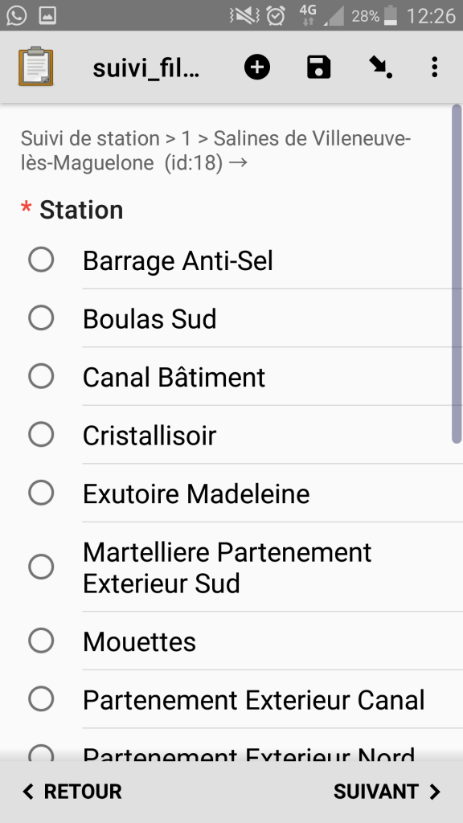This screenshot has width=463, height=823.
Task: Select the Barrage Anti-Sel station
Action: coord(231,260)
